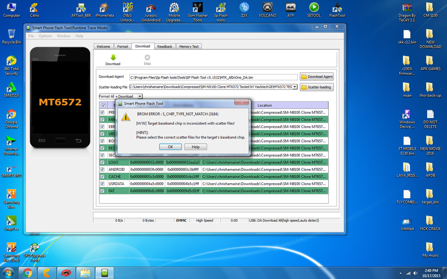This screenshot has height=279, width=447.
Task: Select the Recycle Bin desktop icon
Action: (11, 37)
